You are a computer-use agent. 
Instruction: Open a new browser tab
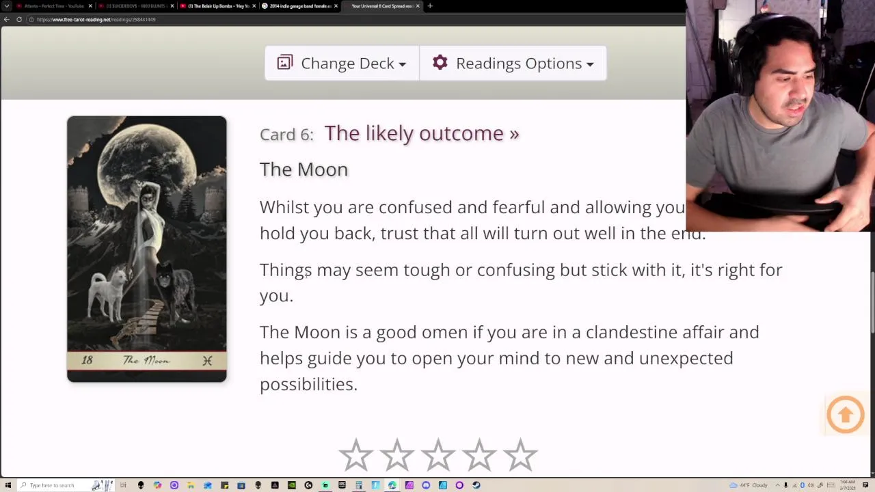coord(430,6)
